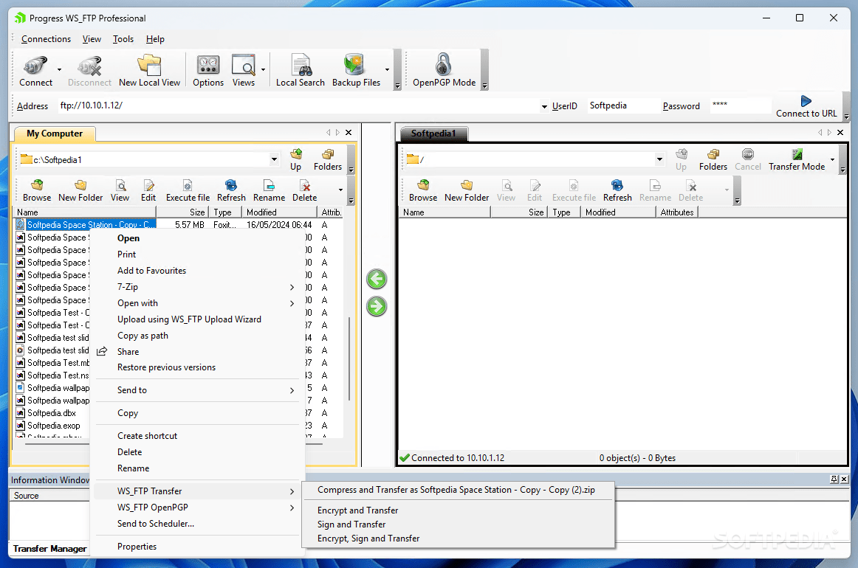The width and height of the screenshot is (858, 568).
Task: Open the Options dialog
Action: point(207,70)
